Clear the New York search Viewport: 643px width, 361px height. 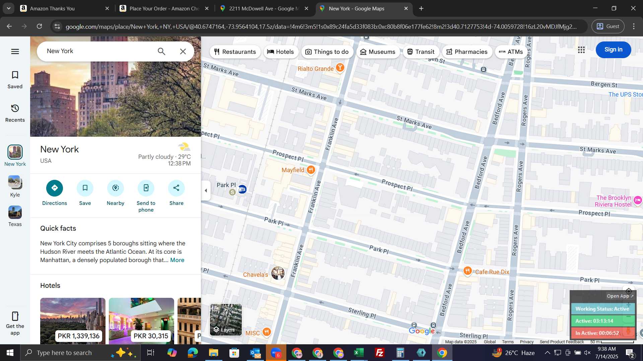click(x=183, y=51)
